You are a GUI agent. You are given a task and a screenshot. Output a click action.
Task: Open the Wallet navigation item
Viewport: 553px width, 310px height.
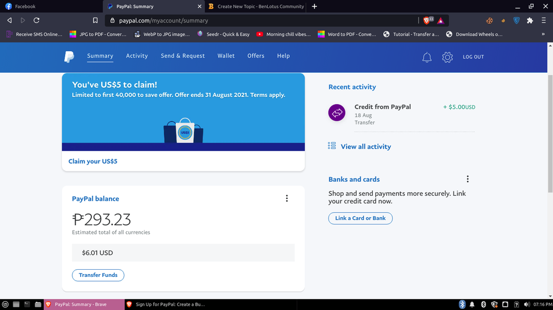(x=226, y=56)
